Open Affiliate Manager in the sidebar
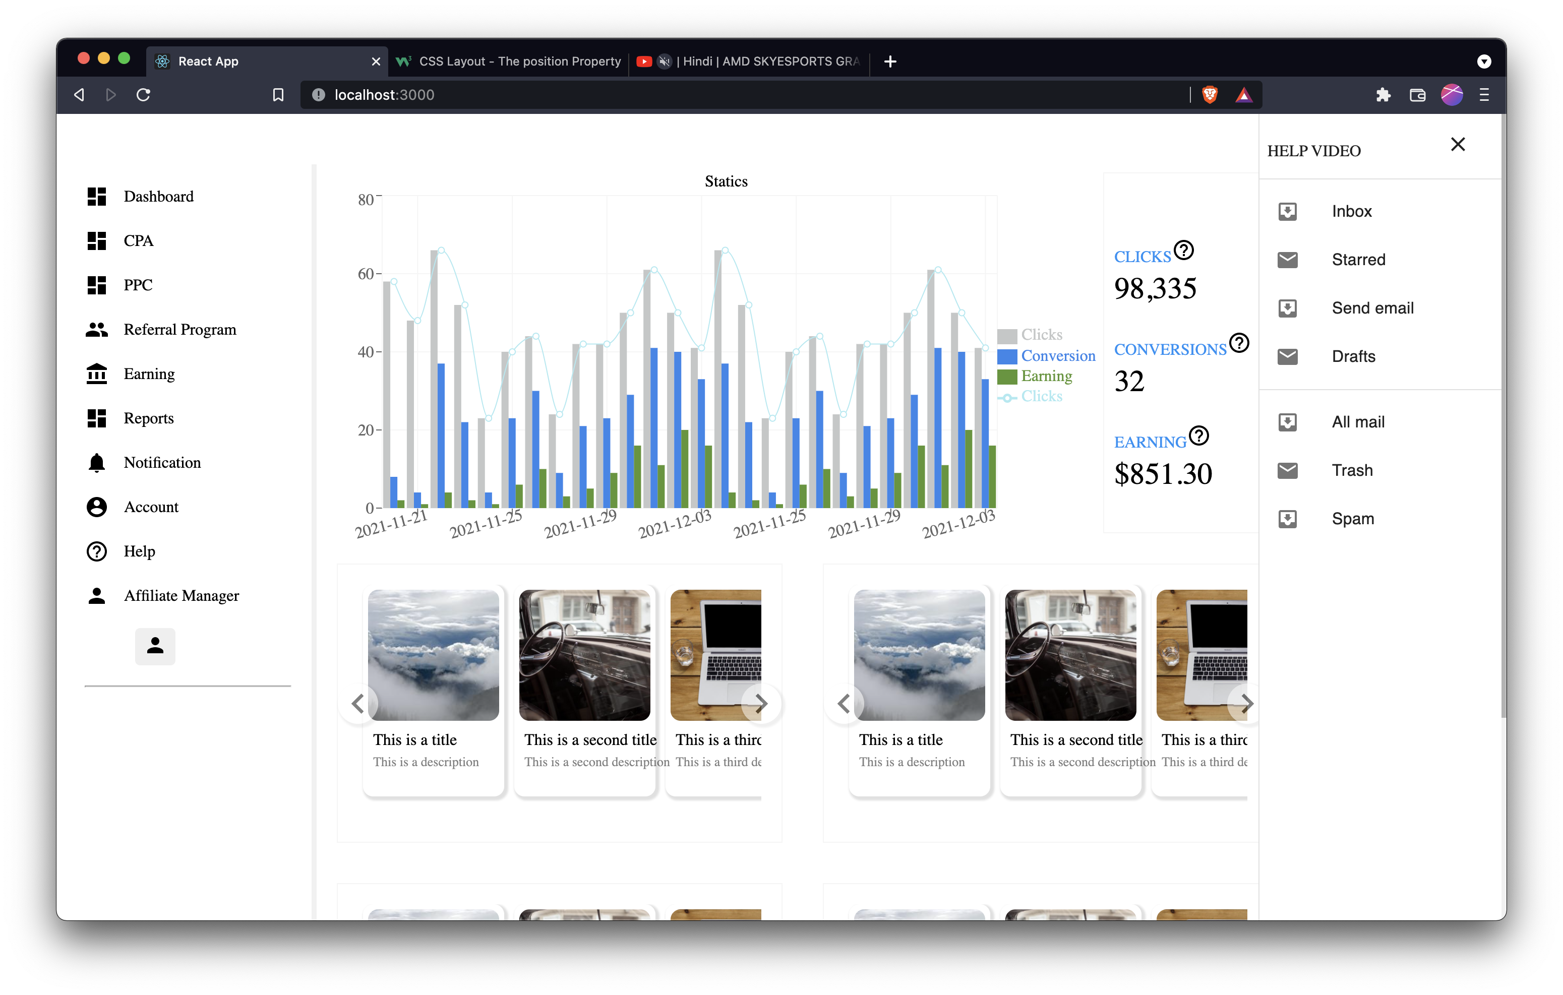This screenshot has height=995, width=1563. click(162, 595)
